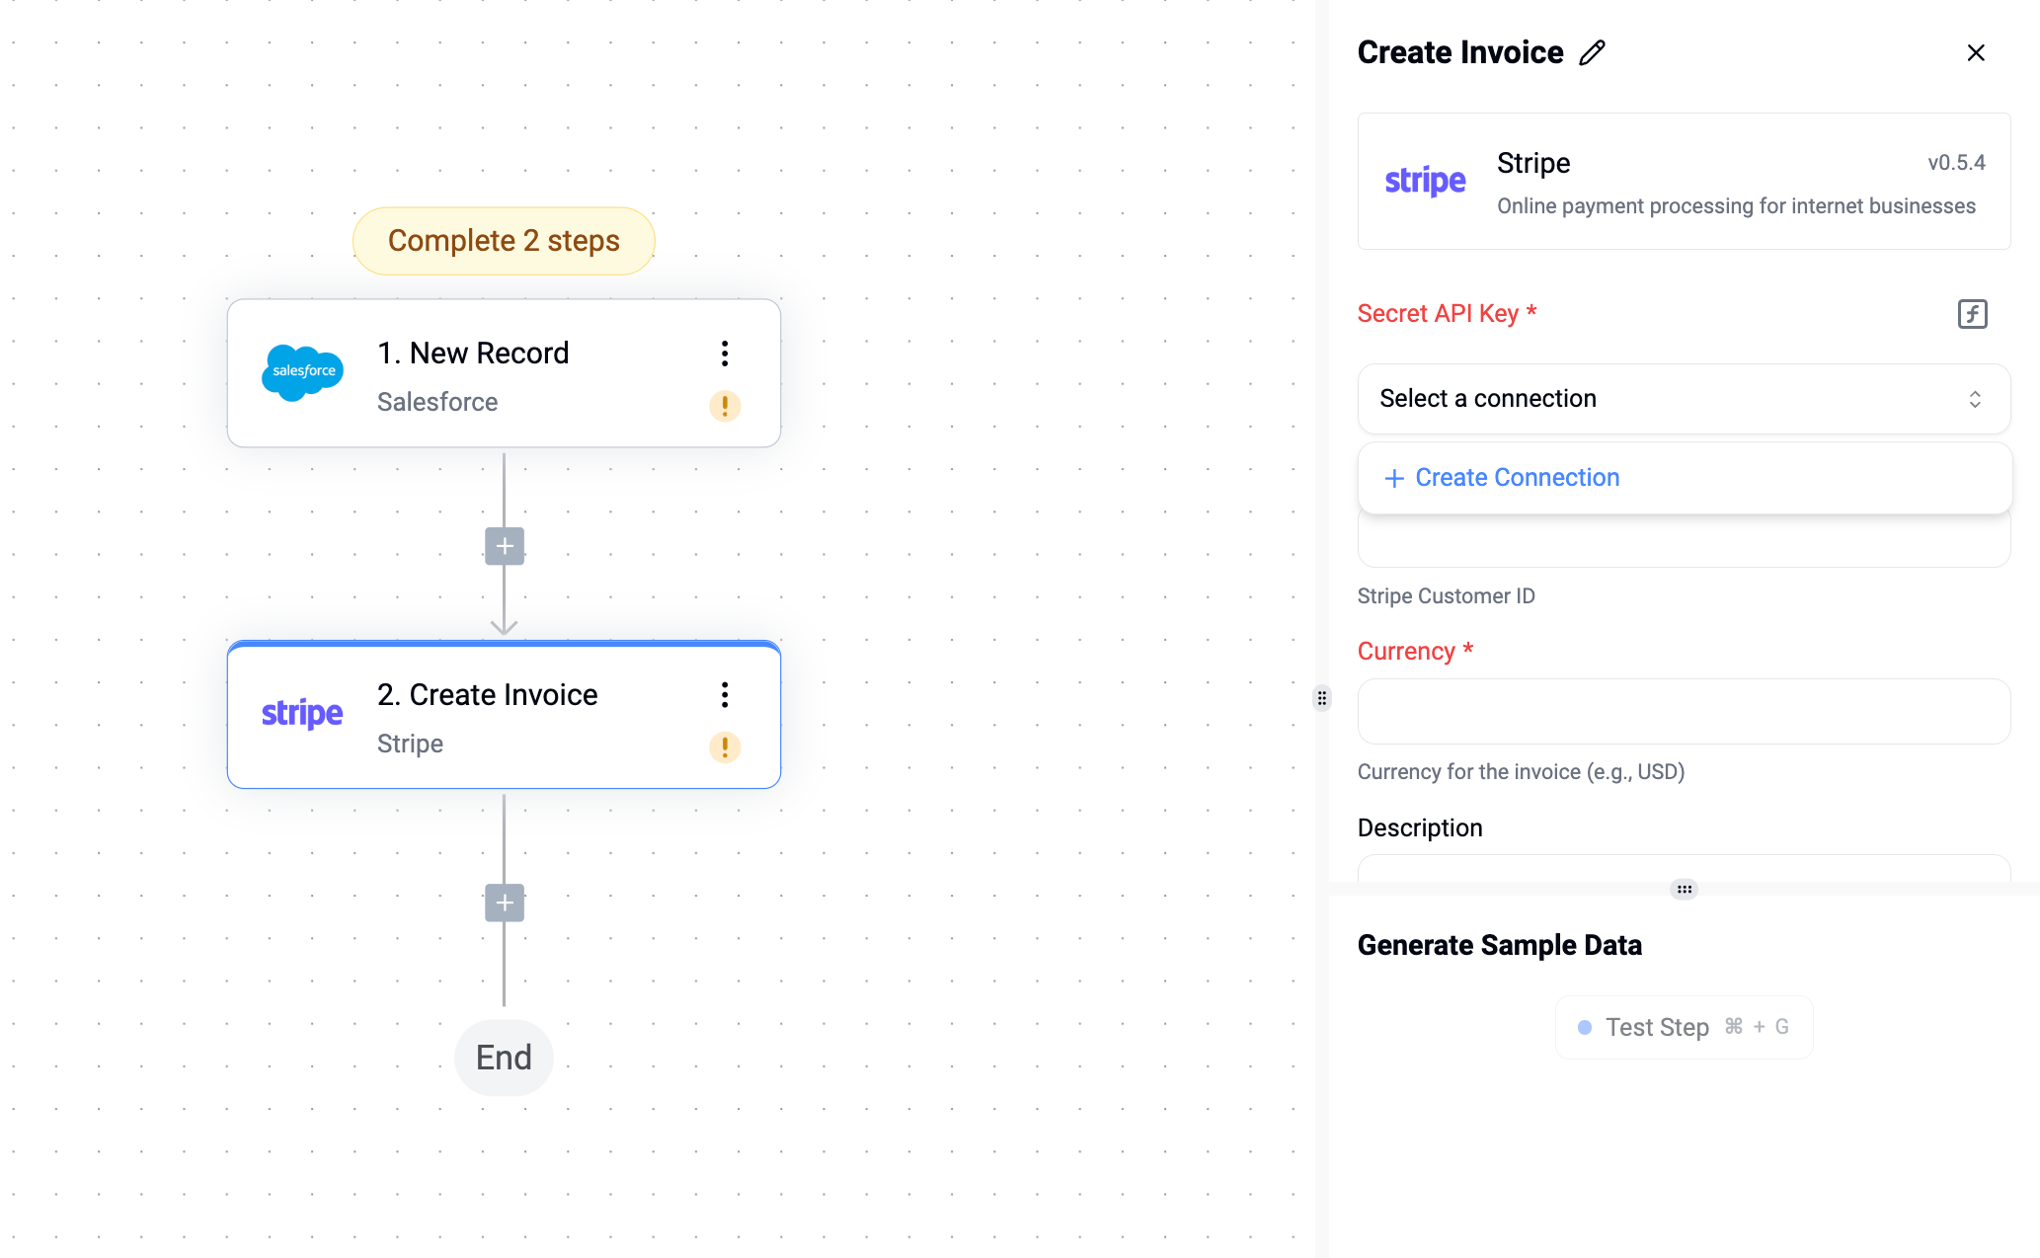The image size is (2040, 1258).
Task: Click the Description input field
Action: (1684, 868)
